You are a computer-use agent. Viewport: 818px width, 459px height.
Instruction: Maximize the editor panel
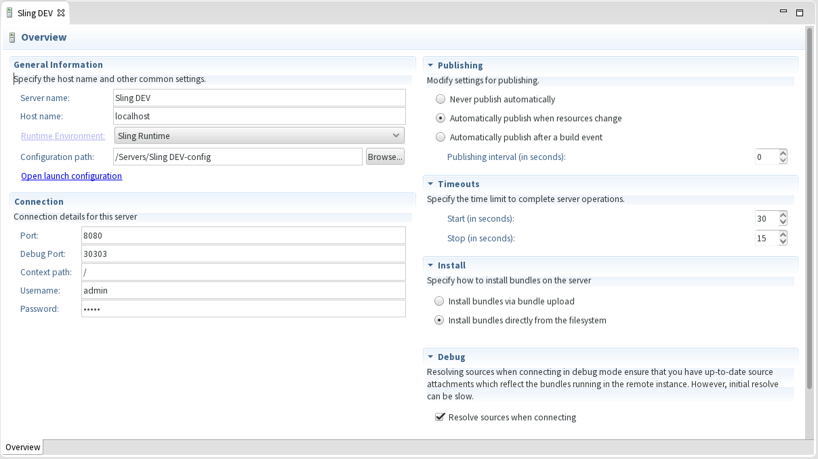800,12
